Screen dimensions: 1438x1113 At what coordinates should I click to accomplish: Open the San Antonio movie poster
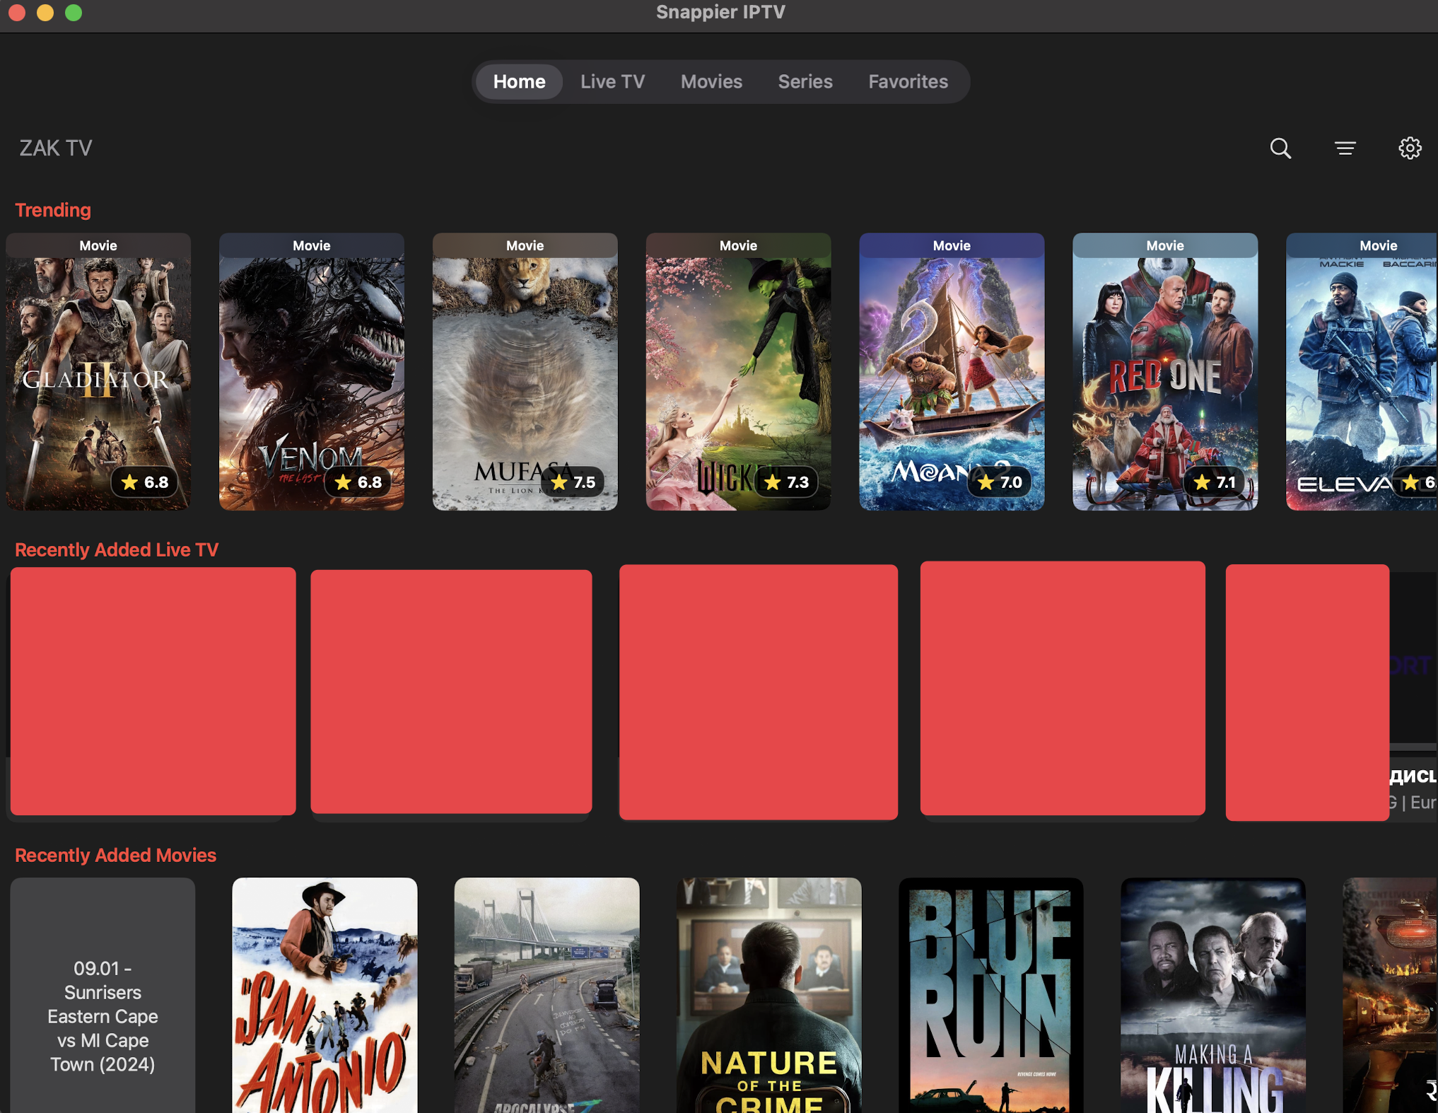point(325,993)
